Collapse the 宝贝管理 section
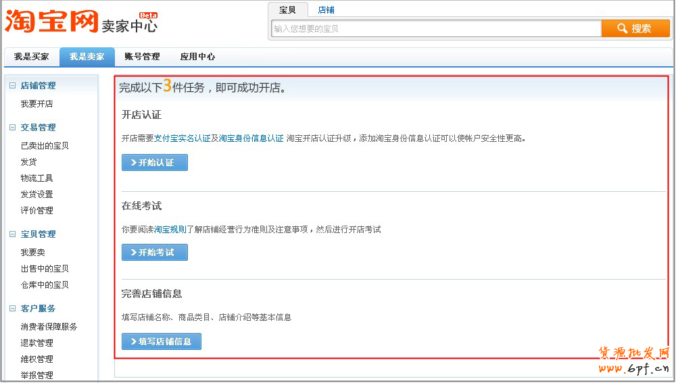The image size is (676, 383). point(12,234)
